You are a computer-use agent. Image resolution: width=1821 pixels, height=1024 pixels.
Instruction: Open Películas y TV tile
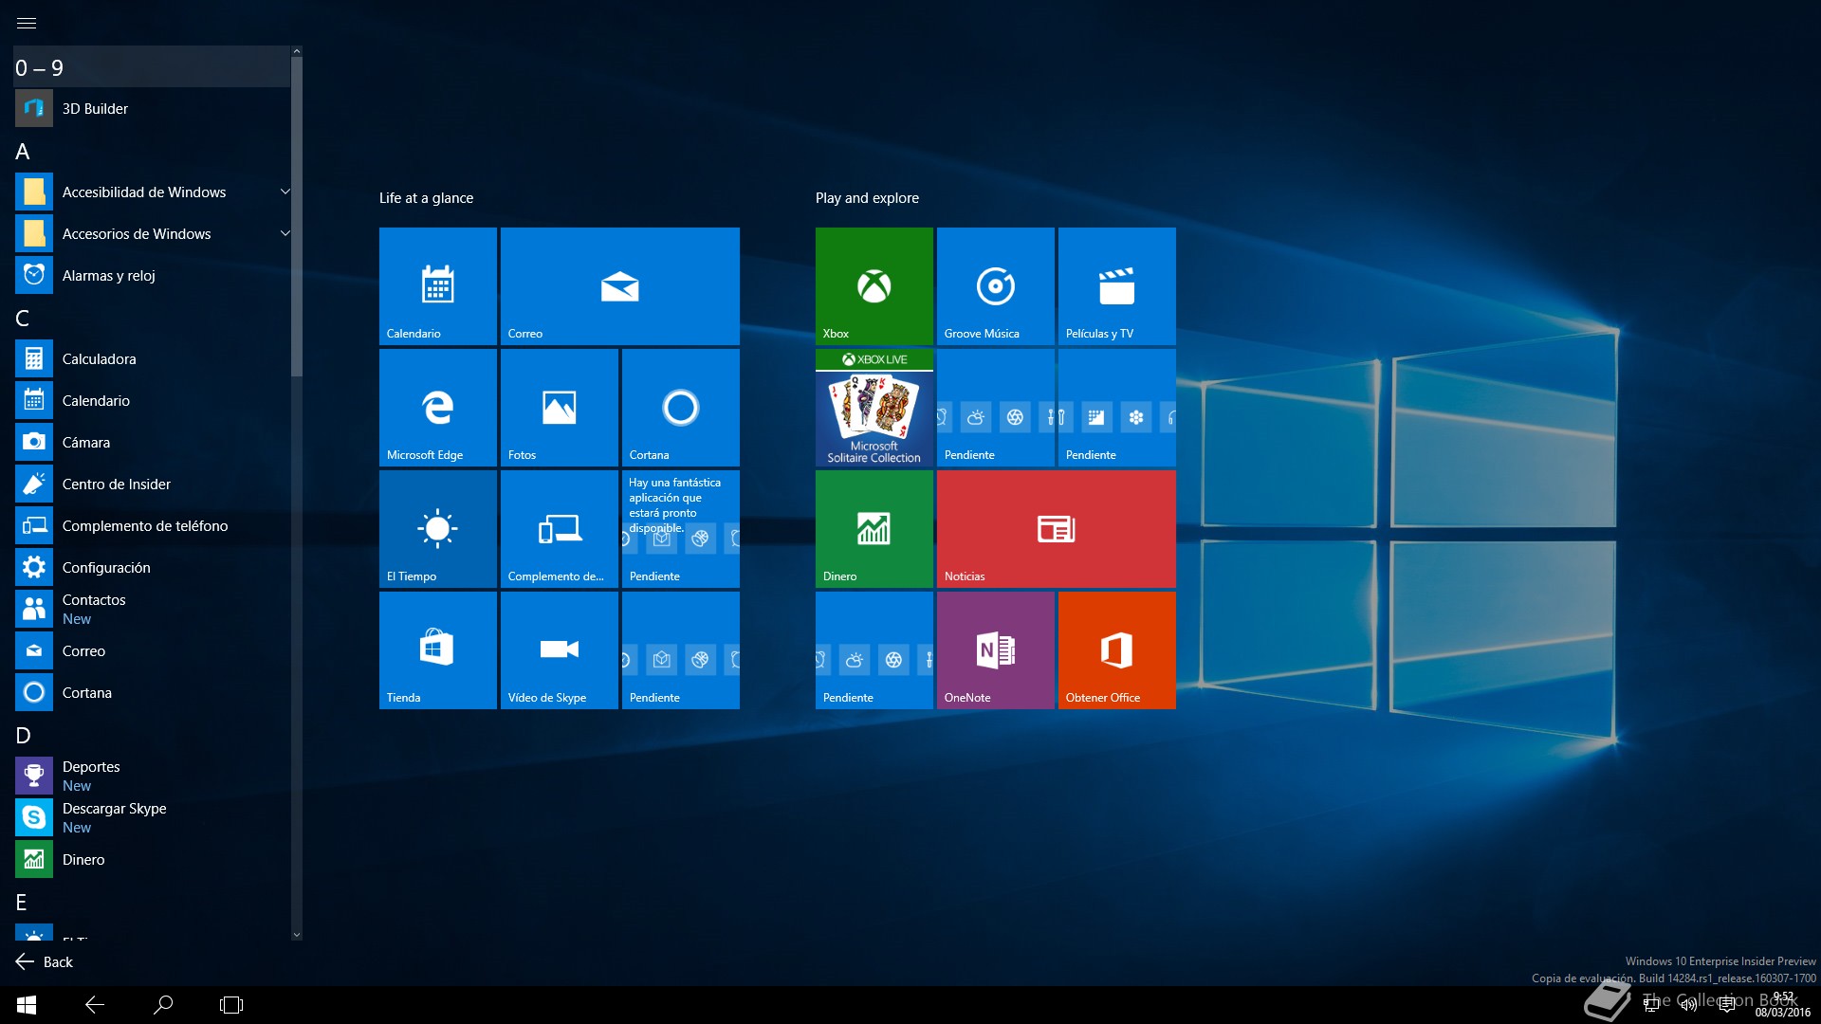point(1117,286)
